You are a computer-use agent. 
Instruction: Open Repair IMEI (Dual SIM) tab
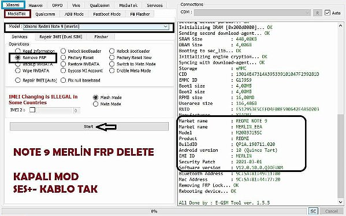point(61,36)
